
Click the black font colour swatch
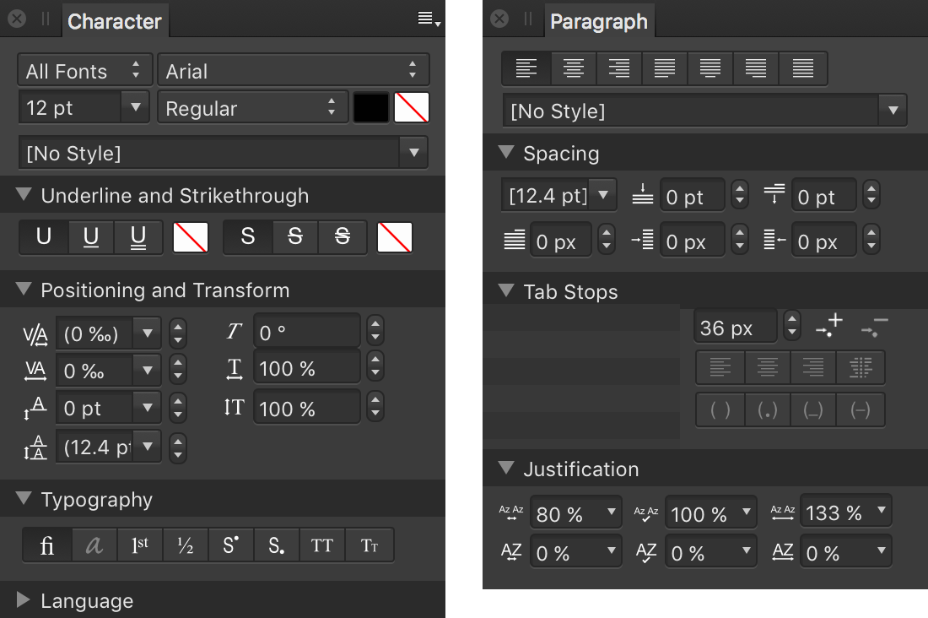pyautogui.click(x=371, y=107)
